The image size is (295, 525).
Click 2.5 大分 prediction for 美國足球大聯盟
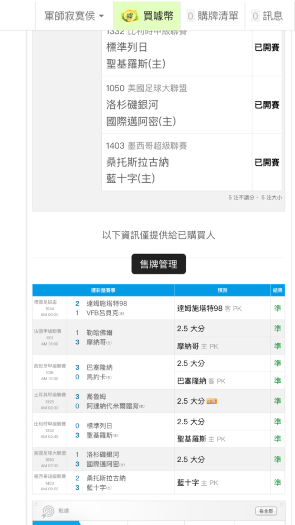point(191,459)
